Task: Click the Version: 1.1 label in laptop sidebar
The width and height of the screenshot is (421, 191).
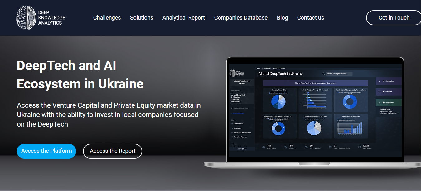Action: click(242, 149)
